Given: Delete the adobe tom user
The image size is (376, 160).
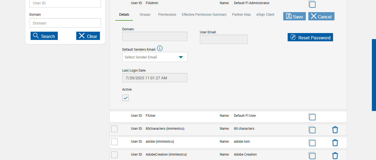Looking at the screenshot, I should pos(335,143).
